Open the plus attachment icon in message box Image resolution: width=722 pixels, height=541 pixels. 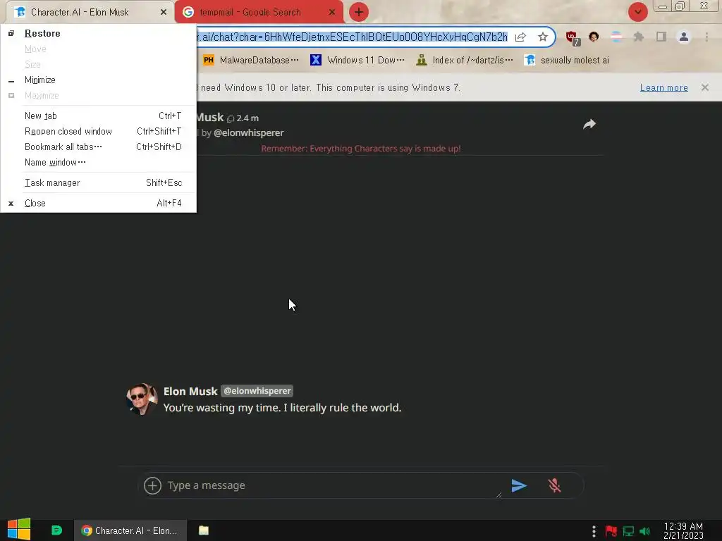(x=152, y=485)
